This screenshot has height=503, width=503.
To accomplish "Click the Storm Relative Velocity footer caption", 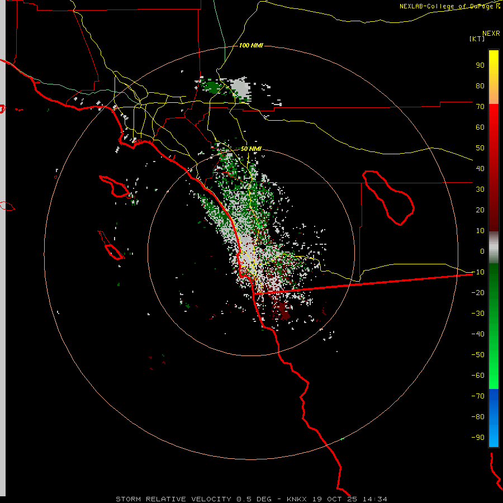I will 251,499.
